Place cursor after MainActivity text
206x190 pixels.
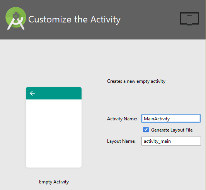170,119
